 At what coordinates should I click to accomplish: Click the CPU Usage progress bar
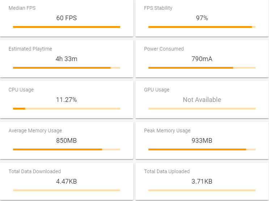click(x=67, y=109)
